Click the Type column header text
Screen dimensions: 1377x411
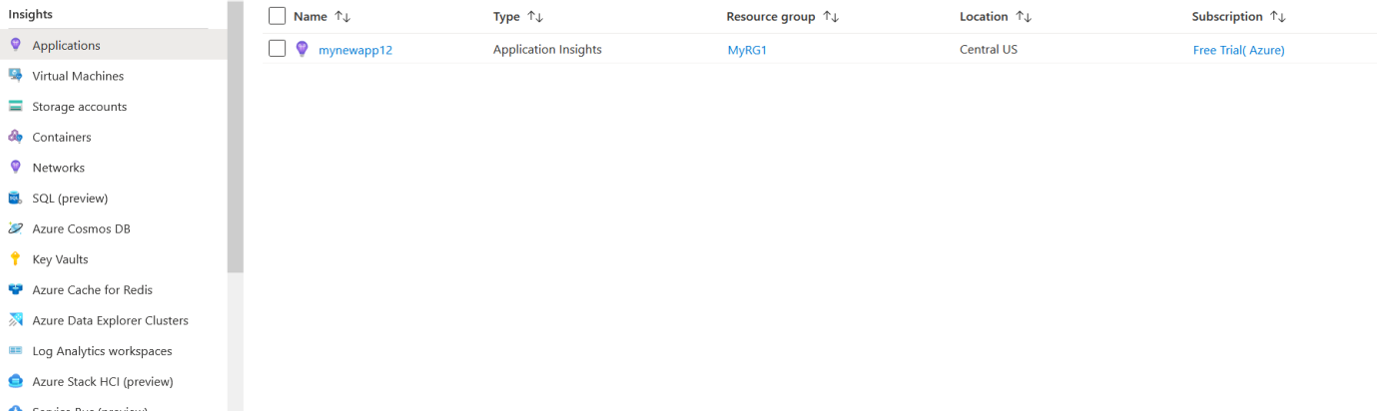click(x=506, y=17)
